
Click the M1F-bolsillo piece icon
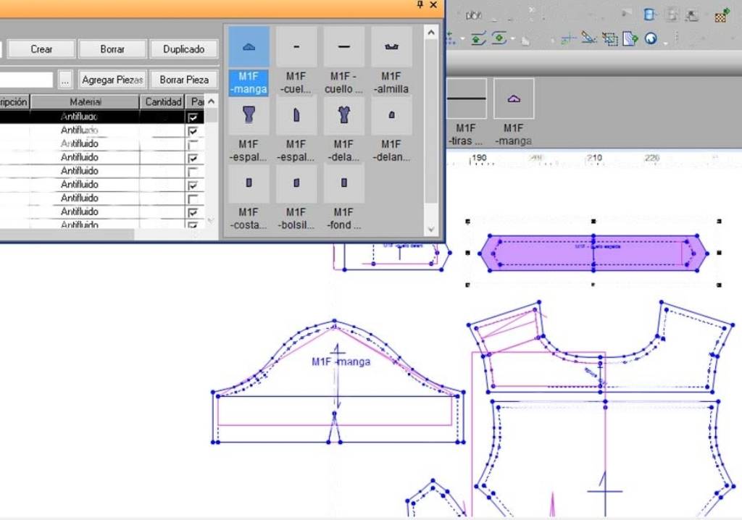point(296,184)
